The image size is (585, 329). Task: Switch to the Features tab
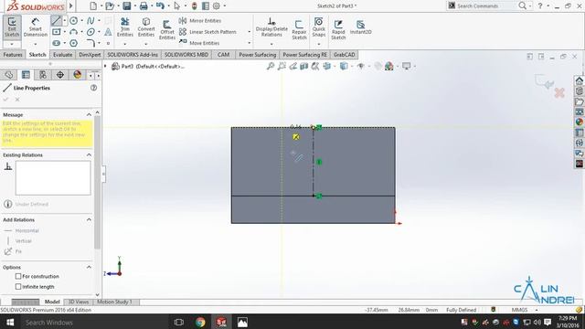(x=13, y=55)
